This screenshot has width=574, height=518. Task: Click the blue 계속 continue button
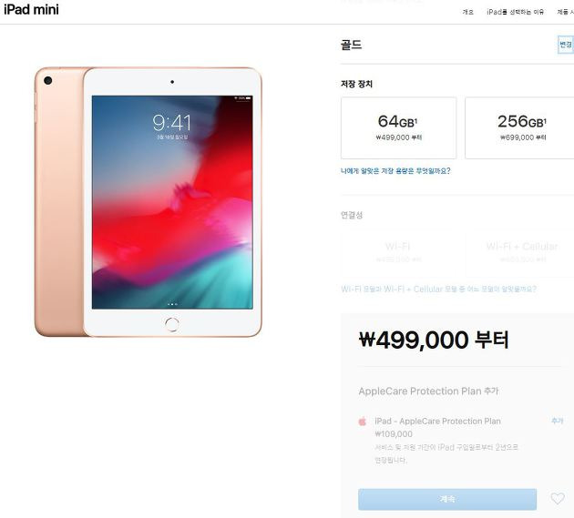447,499
